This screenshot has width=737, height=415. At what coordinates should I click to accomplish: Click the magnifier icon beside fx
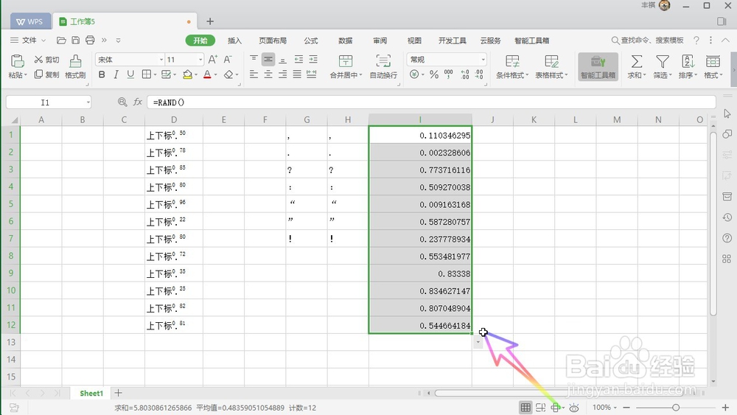click(122, 102)
